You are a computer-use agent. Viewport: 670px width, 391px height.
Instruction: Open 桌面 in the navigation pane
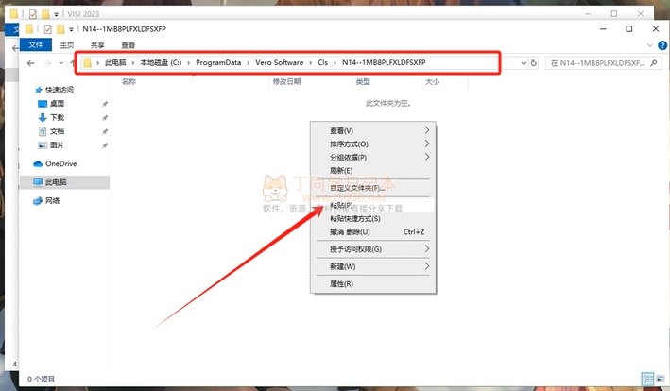tap(57, 103)
